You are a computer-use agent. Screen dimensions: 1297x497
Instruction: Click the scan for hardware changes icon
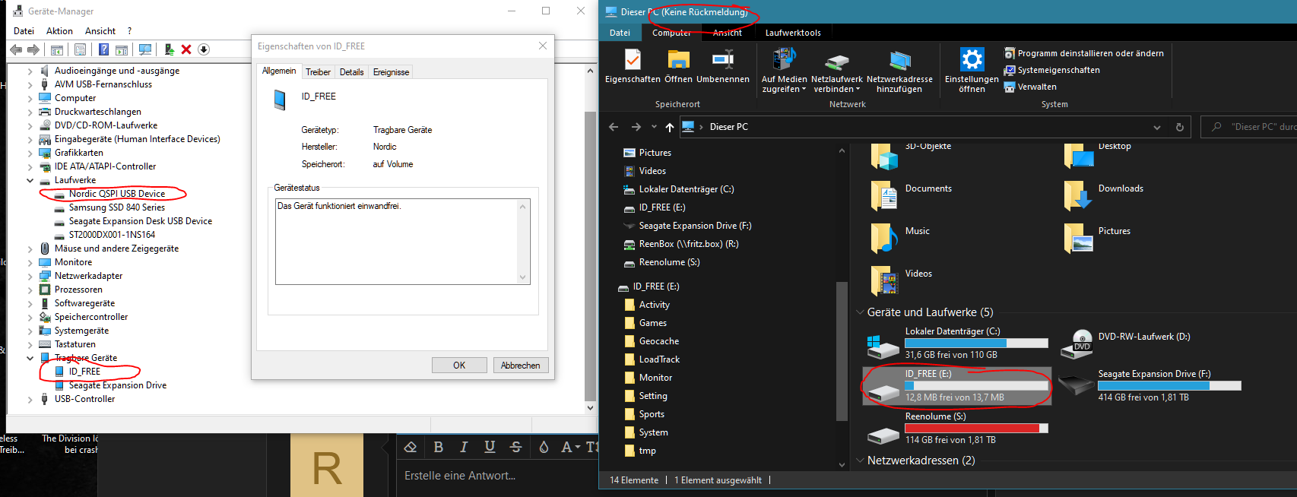[x=145, y=49]
